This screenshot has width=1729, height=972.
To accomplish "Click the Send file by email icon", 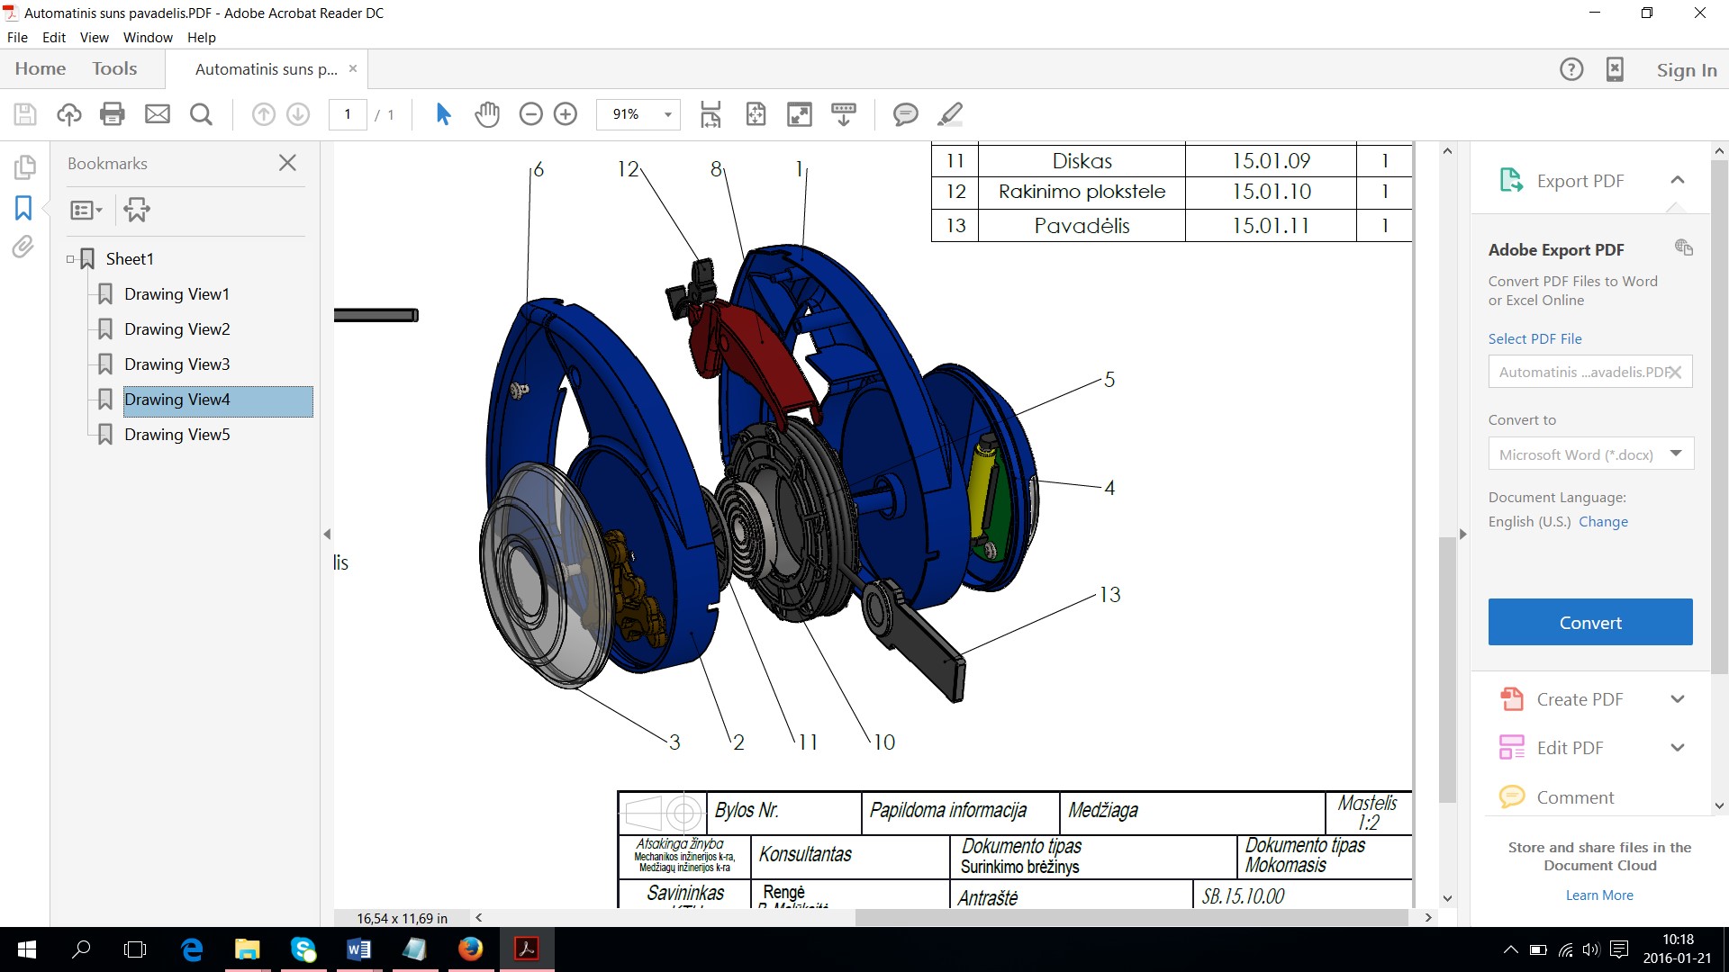I will pyautogui.click(x=158, y=114).
